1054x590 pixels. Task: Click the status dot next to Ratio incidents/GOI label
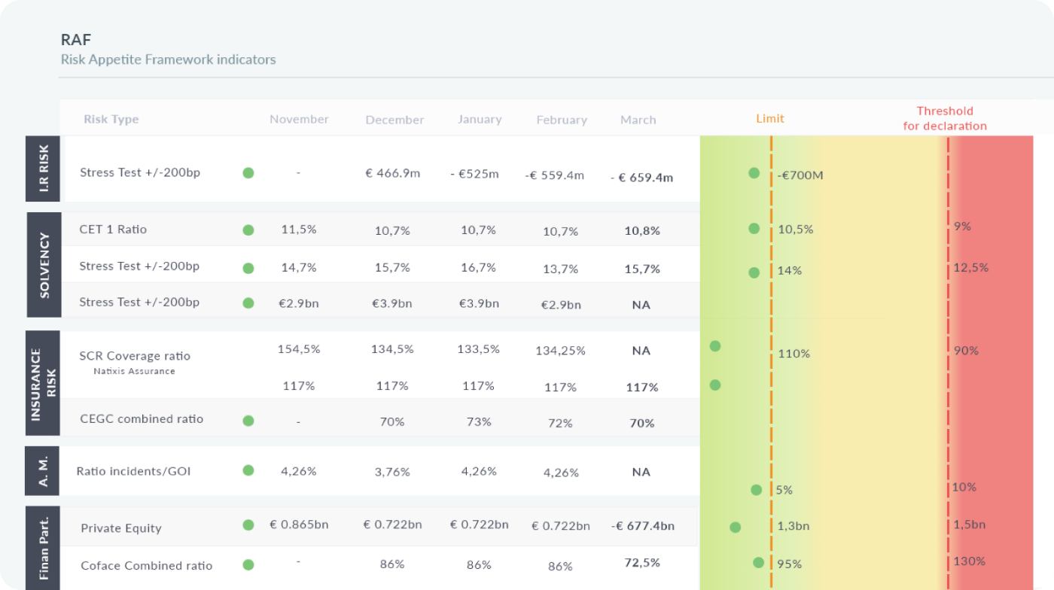point(248,470)
